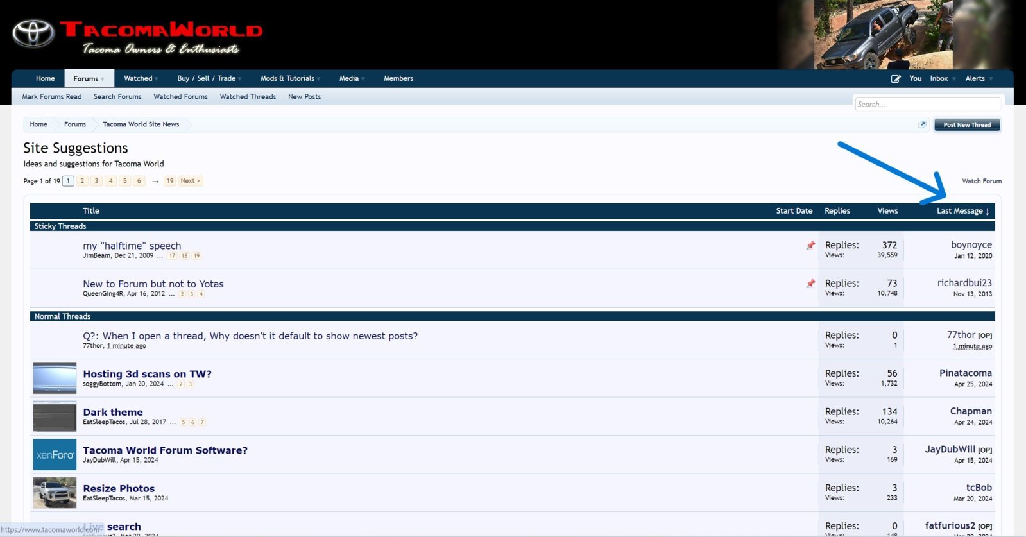Open the Members tab
The width and height of the screenshot is (1026, 537).
point(398,78)
